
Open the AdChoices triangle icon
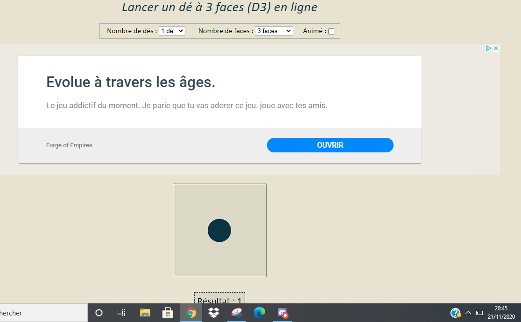point(488,48)
